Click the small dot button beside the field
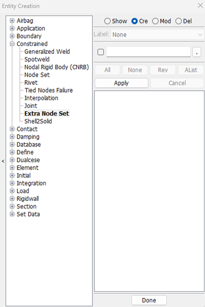Image resolution: width=205 pixels, height=307 pixels. pos(197,52)
